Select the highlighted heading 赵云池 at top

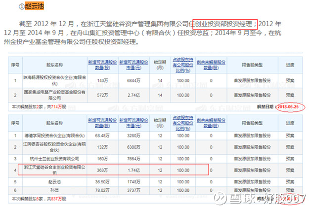pyautogui.click(x=34, y=6)
